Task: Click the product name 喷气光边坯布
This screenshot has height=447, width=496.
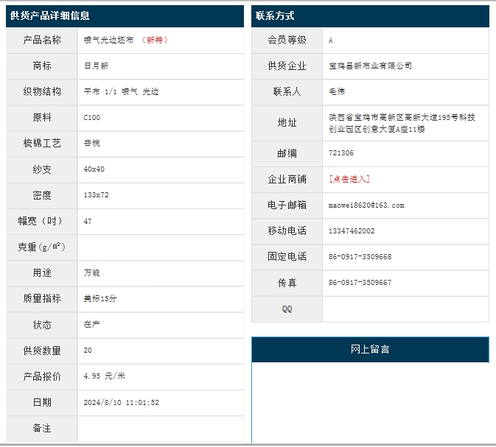Action: [x=109, y=40]
